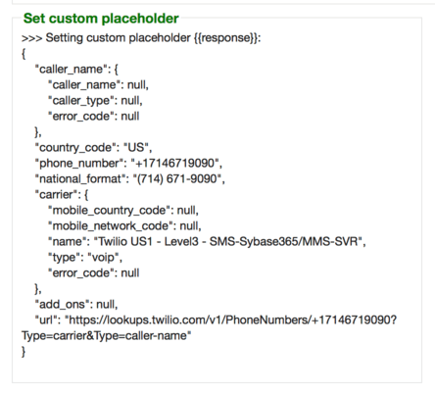This screenshot has height=393, width=435.
Task: Click the 'Type=carrier&Type=caller-name' URL continuation
Action: (x=107, y=335)
